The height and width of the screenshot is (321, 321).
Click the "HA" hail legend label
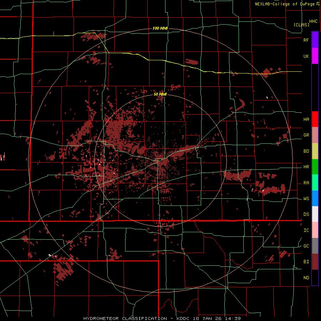click(x=306, y=119)
